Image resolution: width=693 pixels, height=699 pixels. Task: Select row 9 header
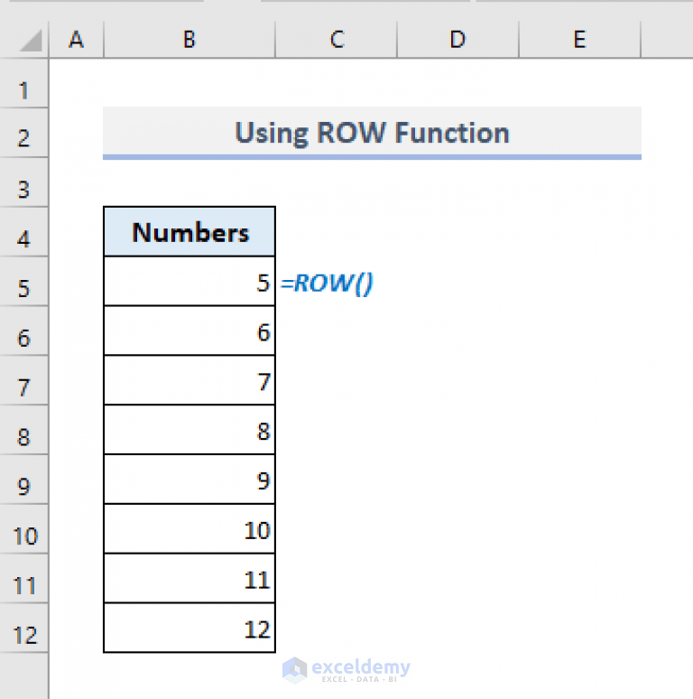coord(24,480)
